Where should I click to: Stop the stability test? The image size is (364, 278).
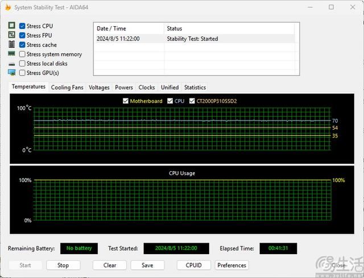[63, 265]
